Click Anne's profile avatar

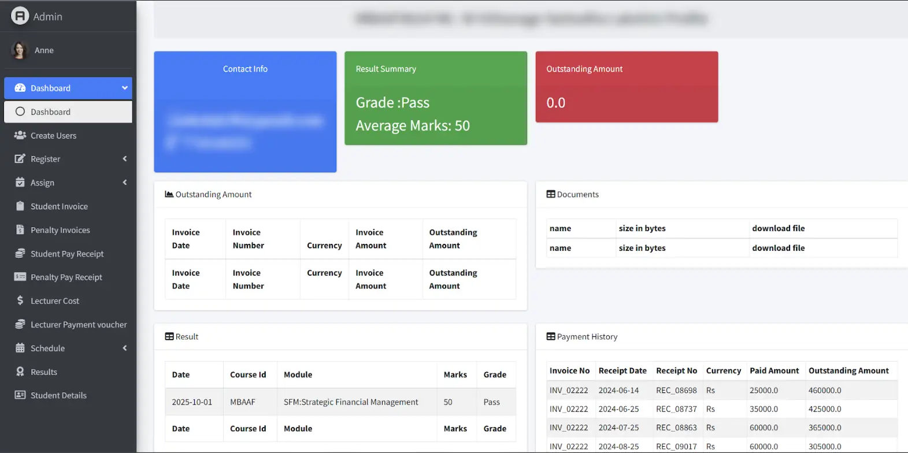(19, 50)
